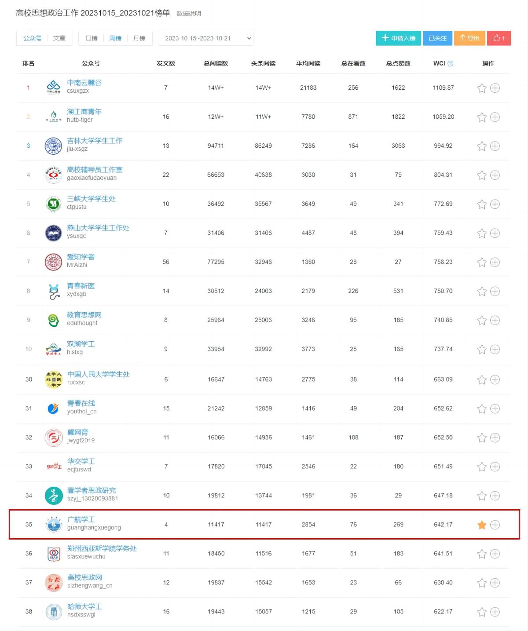Click the thumbs-up like button

tap(499, 38)
